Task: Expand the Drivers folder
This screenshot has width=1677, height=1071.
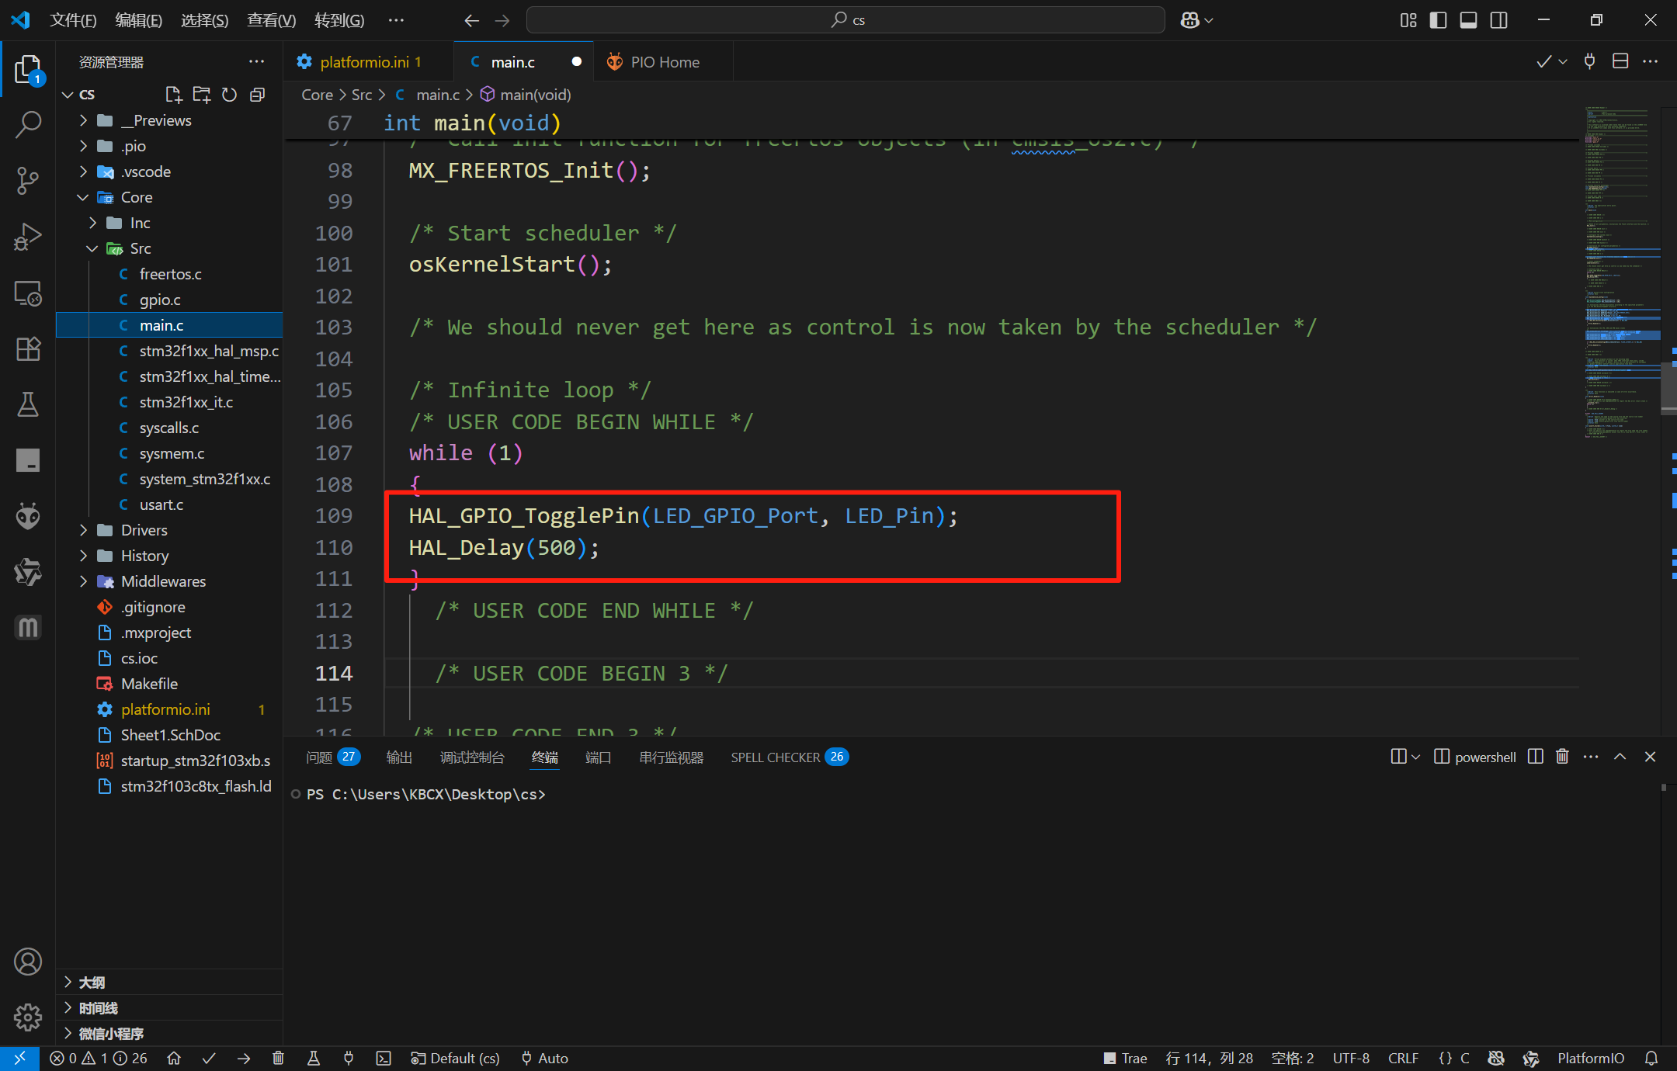Action: coord(144,530)
